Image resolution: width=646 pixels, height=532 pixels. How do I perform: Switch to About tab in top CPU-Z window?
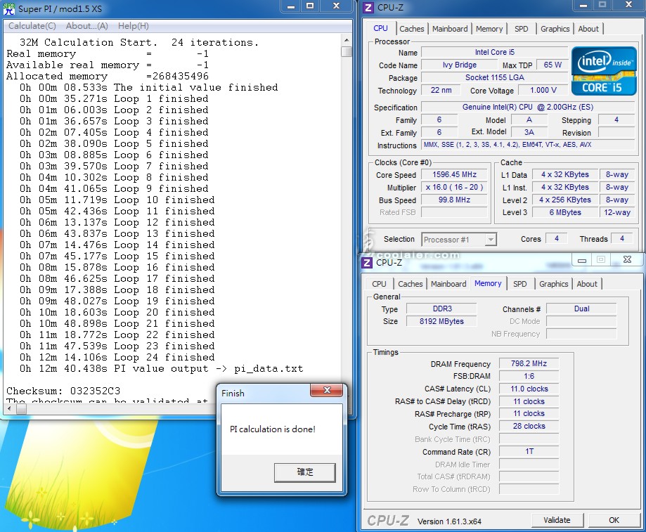pyautogui.click(x=588, y=29)
